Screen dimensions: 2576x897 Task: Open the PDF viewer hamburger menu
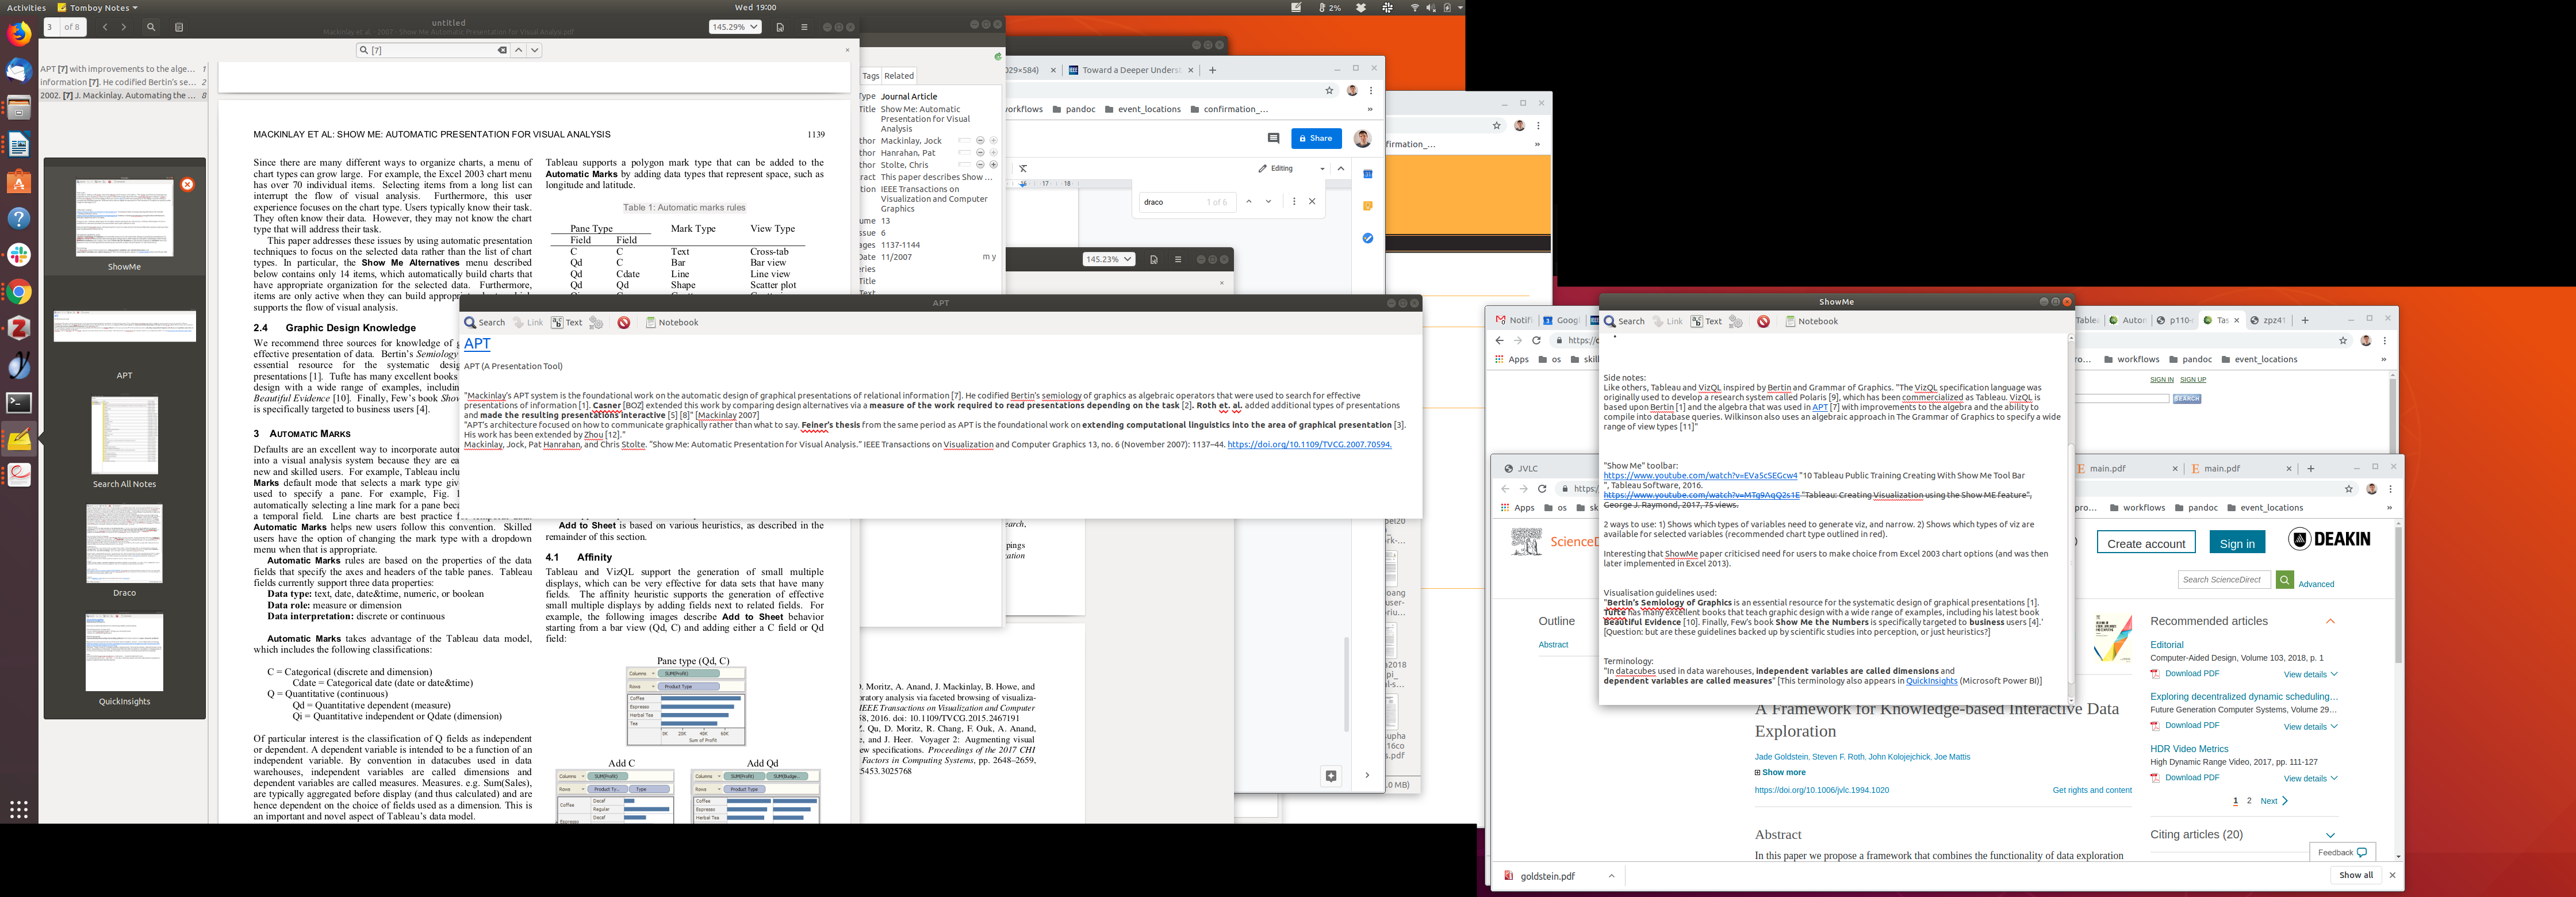(x=804, y=27)
